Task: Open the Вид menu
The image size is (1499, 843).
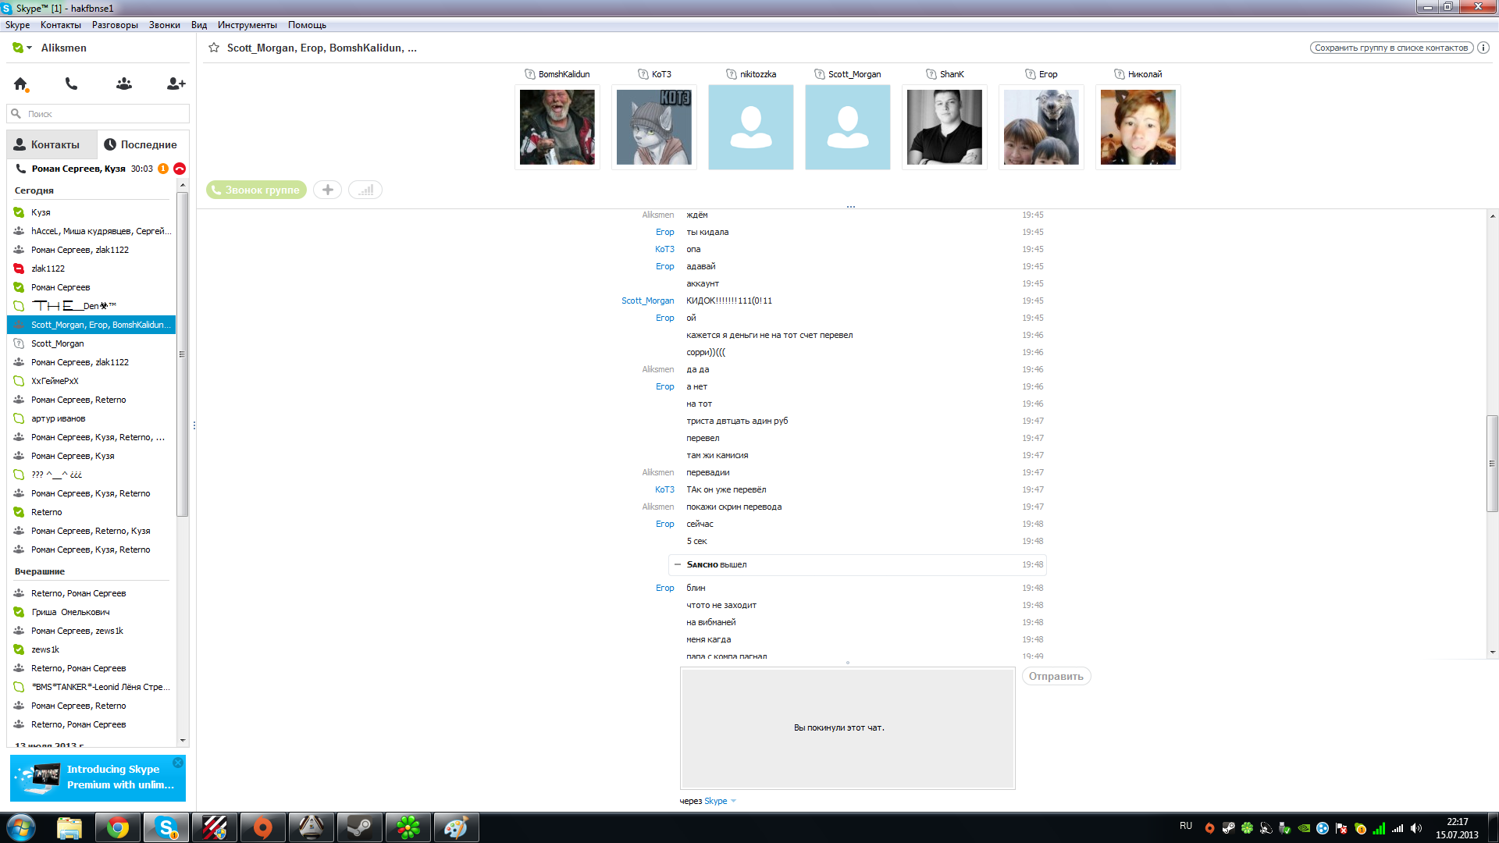Action: point(199,25)
